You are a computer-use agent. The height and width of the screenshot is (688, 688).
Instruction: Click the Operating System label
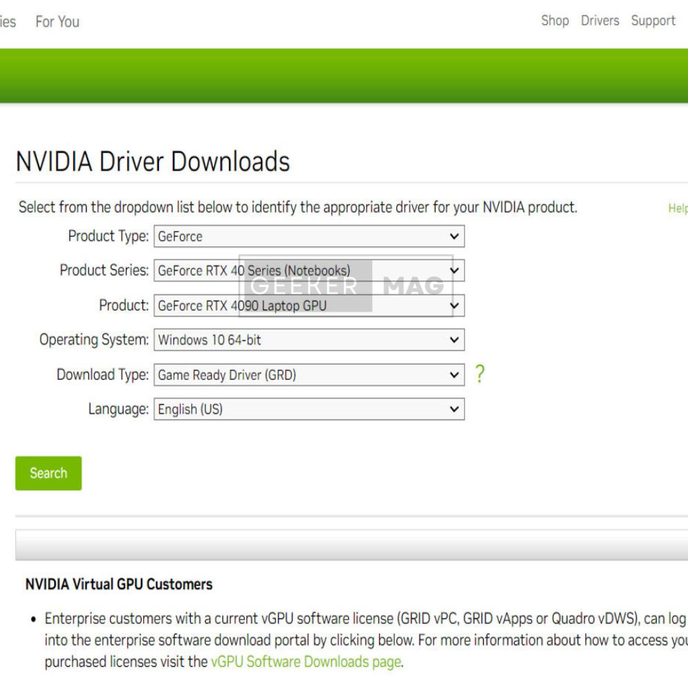pyautogui.click(x=94, y=340)
